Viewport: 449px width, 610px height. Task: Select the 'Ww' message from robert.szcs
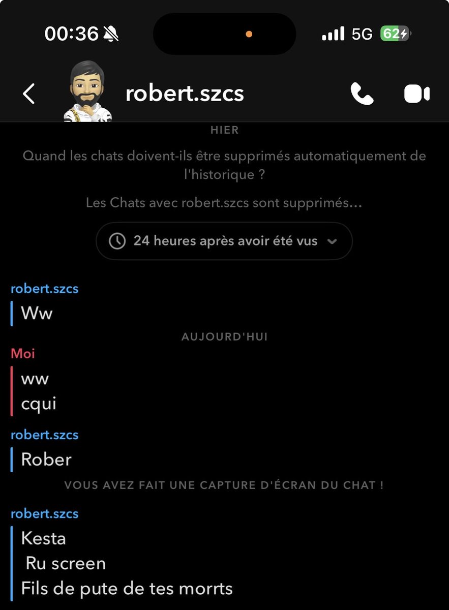[37, 313]
